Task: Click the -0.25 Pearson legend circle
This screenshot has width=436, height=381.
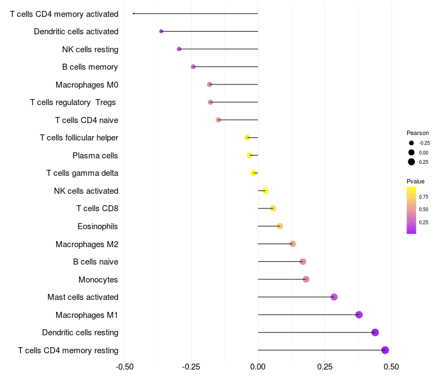Action: click(411, 143)
